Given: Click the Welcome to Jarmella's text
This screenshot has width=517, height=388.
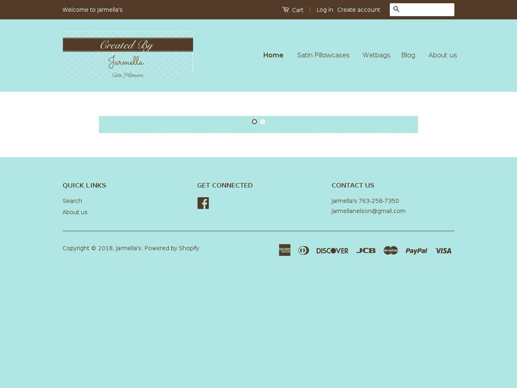Looking at the screenshot, I should pyautogui.click(x=92, y=10).
